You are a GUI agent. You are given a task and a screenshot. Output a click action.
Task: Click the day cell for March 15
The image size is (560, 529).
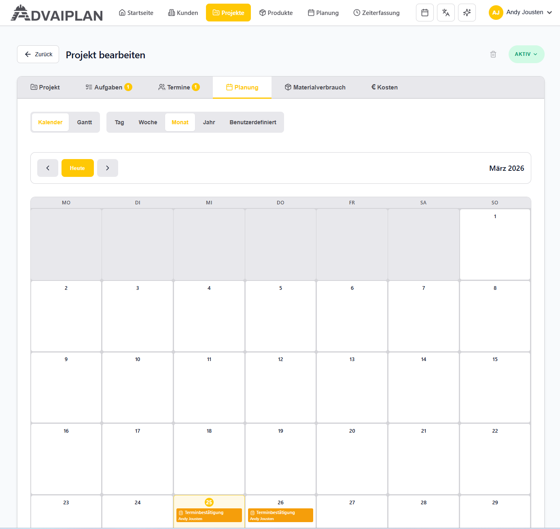[x=495, y=387]
